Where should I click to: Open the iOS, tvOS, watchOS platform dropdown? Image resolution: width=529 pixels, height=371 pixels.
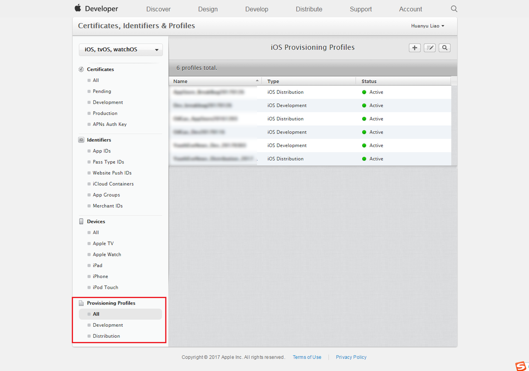121,49
